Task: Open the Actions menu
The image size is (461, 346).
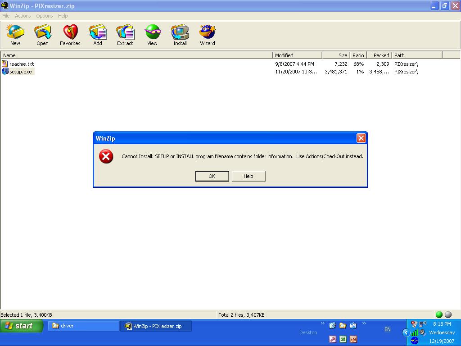Action: tap(23, 16)
